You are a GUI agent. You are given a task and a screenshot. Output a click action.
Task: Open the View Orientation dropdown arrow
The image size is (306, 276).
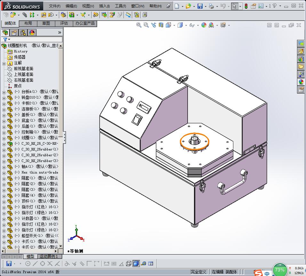click(x=174, y=25)
